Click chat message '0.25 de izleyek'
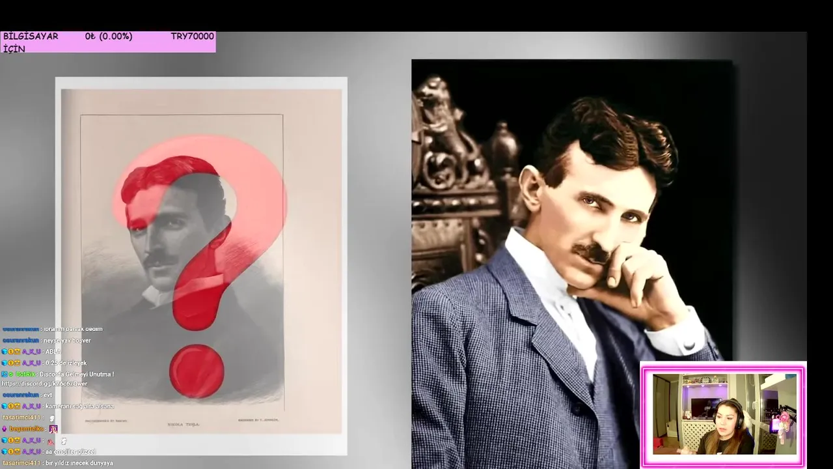 click(66, 363)
